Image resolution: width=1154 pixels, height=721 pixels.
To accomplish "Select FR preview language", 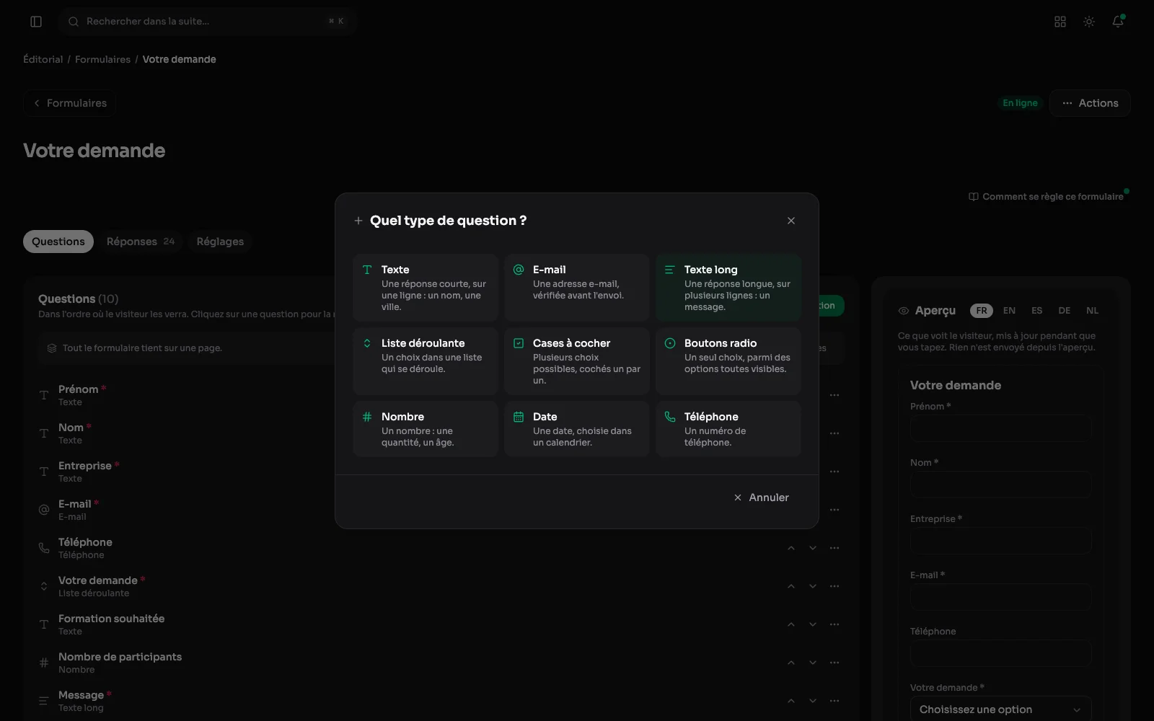I will [982, 311].
